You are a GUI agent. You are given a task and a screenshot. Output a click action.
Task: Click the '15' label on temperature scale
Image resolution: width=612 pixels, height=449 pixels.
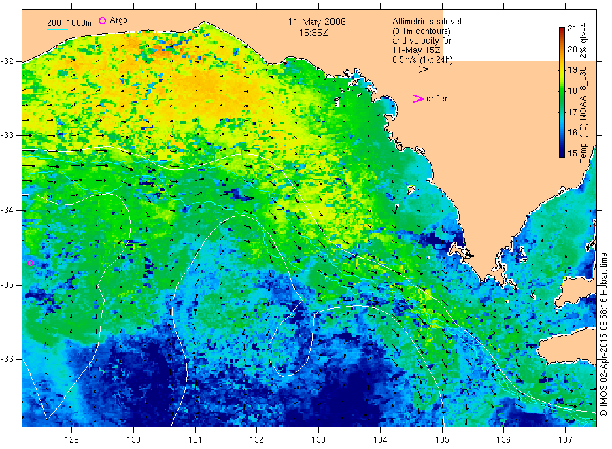(x=572, y=154)
